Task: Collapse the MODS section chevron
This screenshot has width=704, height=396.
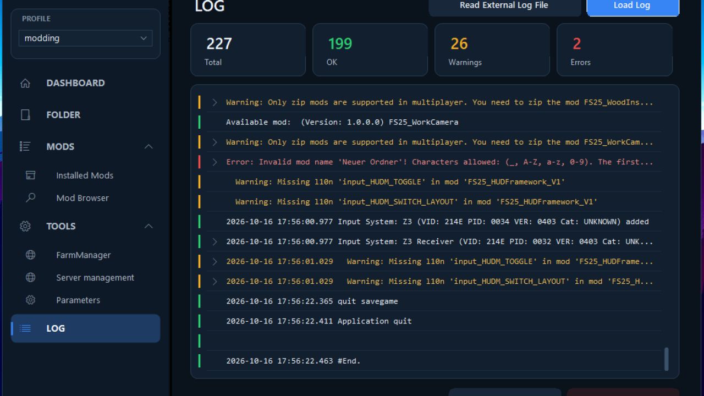Action: click(148, 146)
